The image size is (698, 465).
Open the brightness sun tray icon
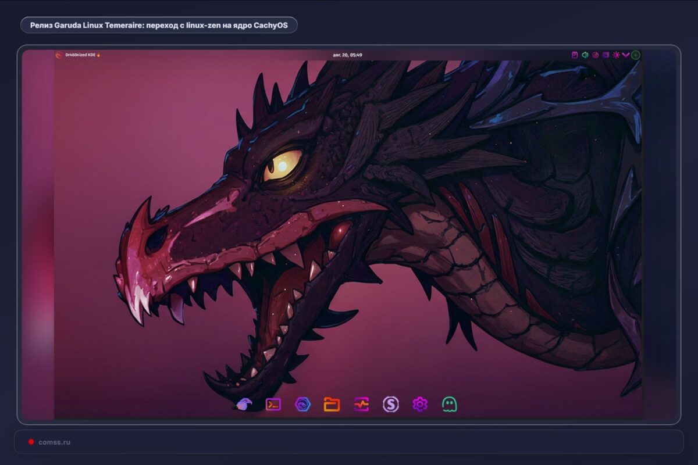click(x=616, y=55)
